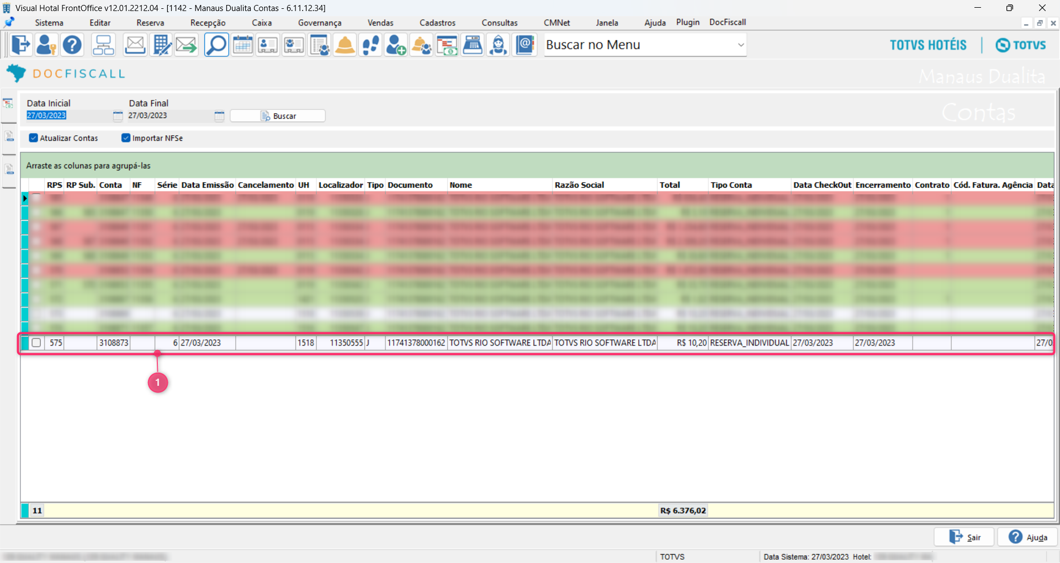Open the Recepção menu

[208, 23]
